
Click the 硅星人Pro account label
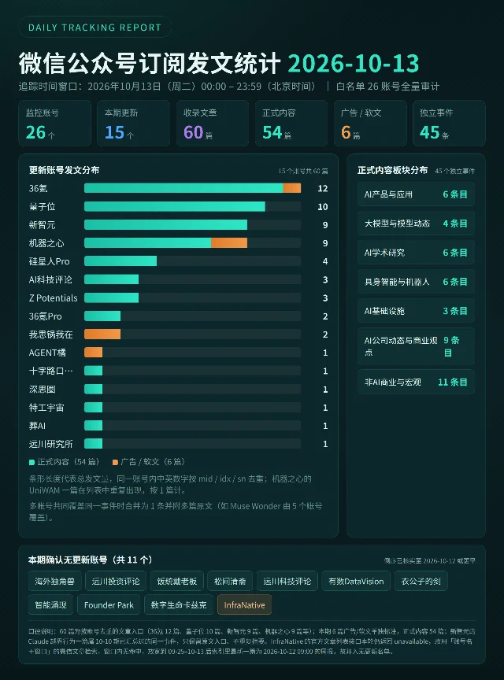[x=49, y=261]
